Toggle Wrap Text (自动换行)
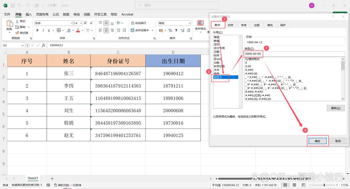Image resolution: width=350 pixels, height=189 pixels. (139, 23)
